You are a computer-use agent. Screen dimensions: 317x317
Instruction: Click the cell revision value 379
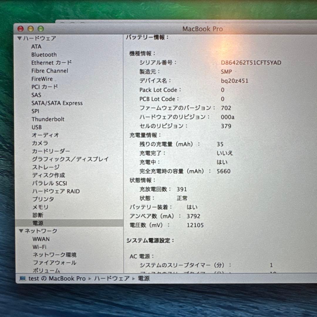226,126
